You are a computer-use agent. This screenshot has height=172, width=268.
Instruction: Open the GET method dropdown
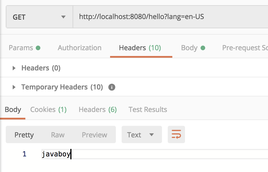(x=39, y=17)
